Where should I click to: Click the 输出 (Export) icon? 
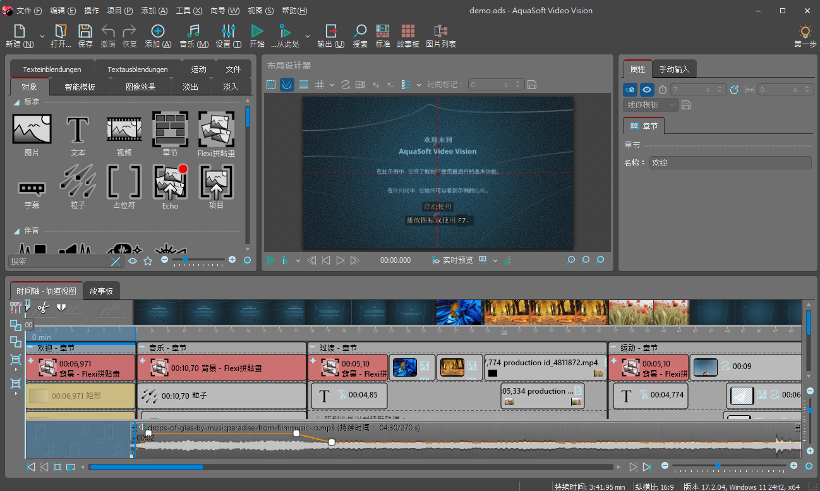click(x=331, y=31)
